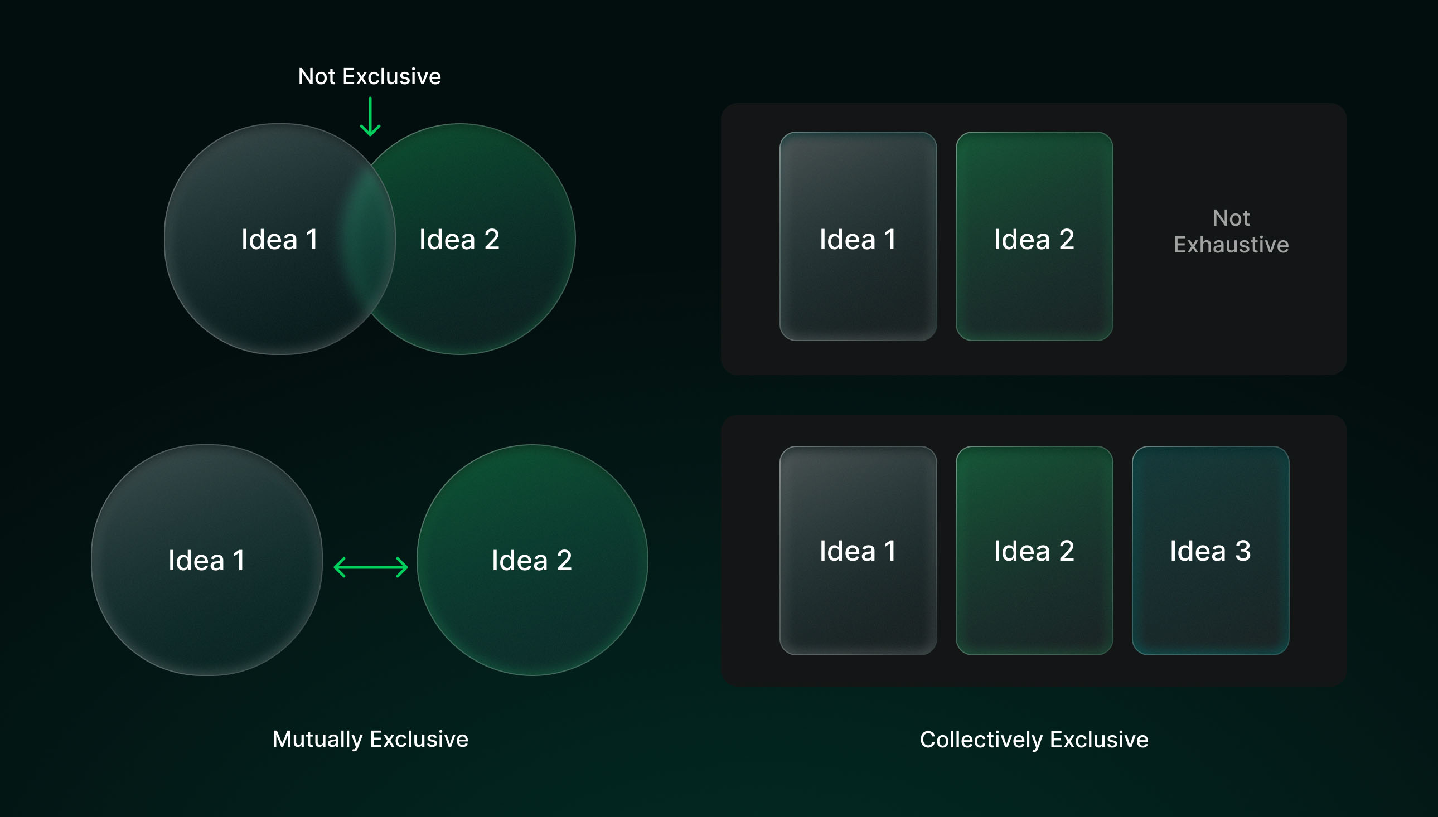This screenshot has height=817, width=1438.
Task: Click the Not Exclusive label
Action: [369, 76]
